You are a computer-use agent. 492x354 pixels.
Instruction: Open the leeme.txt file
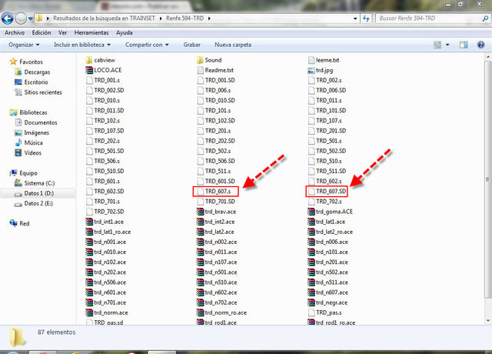[327, 59]
